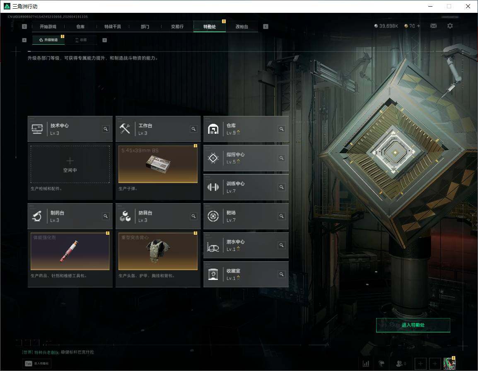The width and height of the screenshot is (478, 371).
Task: Start production in the 空闲中 empty slot
Action: (70, 165)
